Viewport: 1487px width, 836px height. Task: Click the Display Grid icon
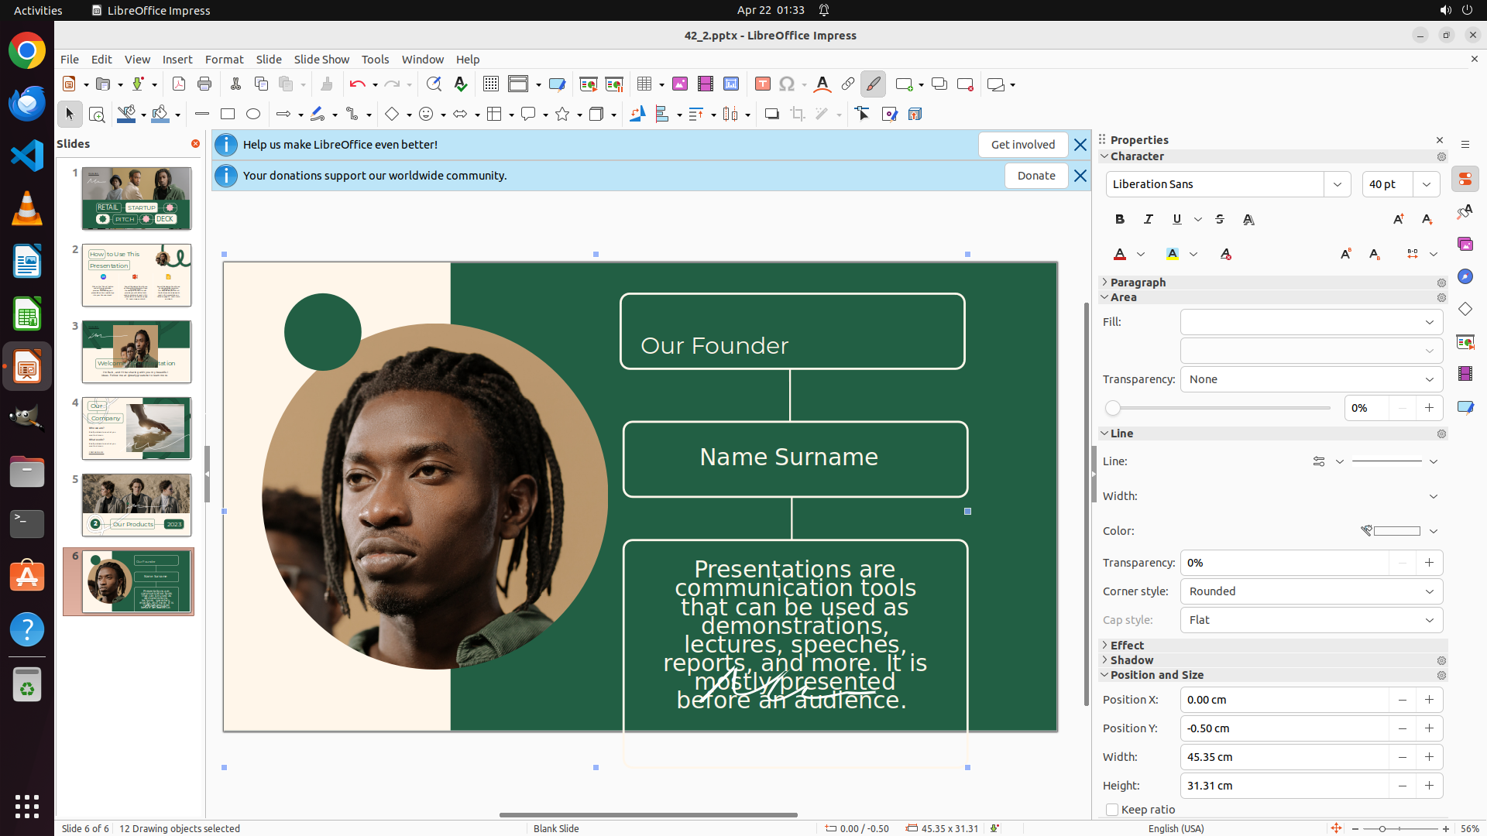[x=491, y=84]
